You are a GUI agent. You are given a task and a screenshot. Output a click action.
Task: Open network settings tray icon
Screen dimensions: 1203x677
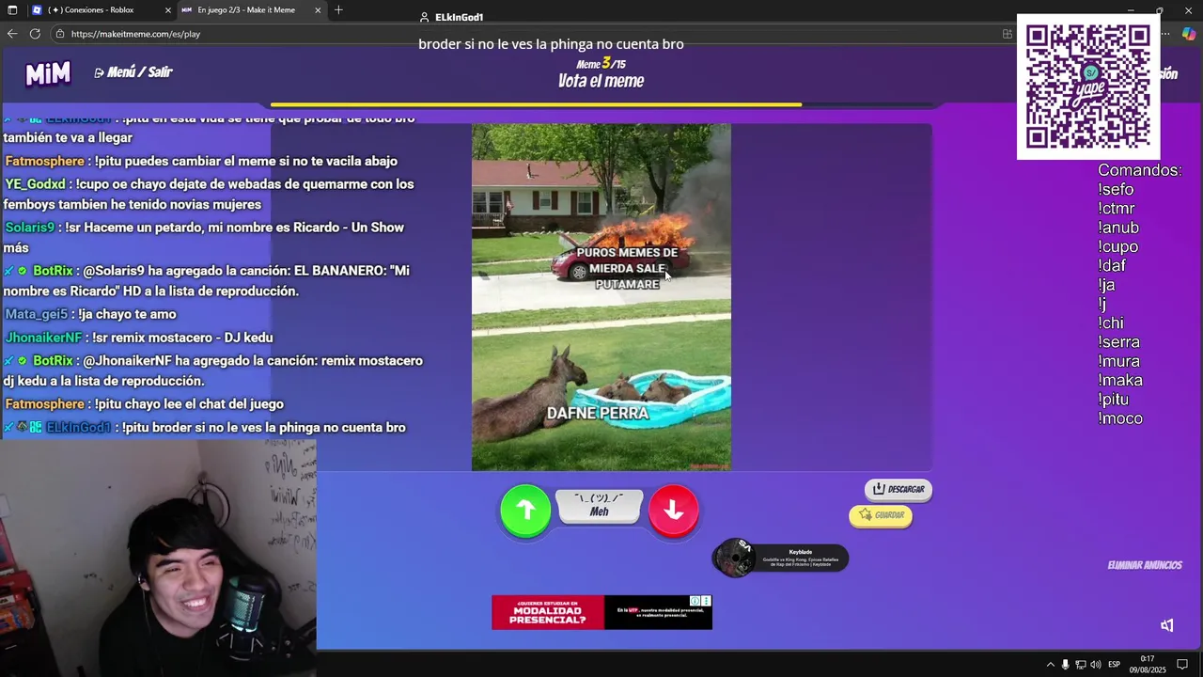click(1081, 665)
